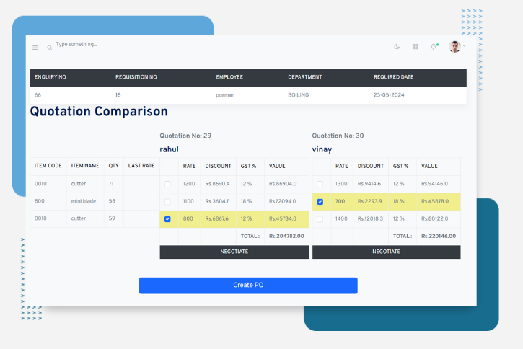The width and height of the screenshot is (523, 349).
Task: Click Negotiate under vinay's quotation
Action: click(x=386, y=252)
